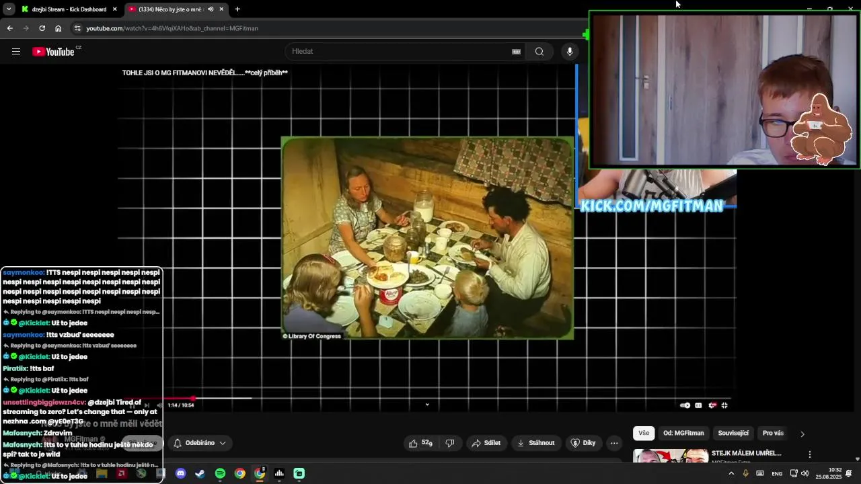Open STEJK MÁLEM UMŘEL video thumbnail
This screenshot has width=861, height=484.
pyautogui.click(x=671, y=456)
